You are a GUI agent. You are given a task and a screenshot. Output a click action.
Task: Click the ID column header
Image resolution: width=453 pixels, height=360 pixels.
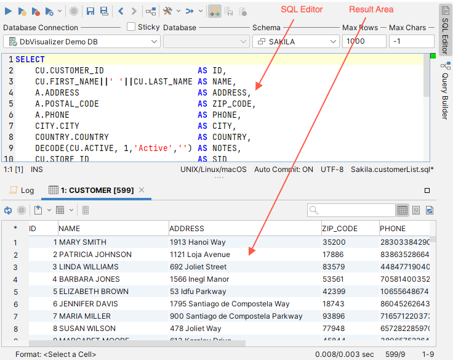43,229
